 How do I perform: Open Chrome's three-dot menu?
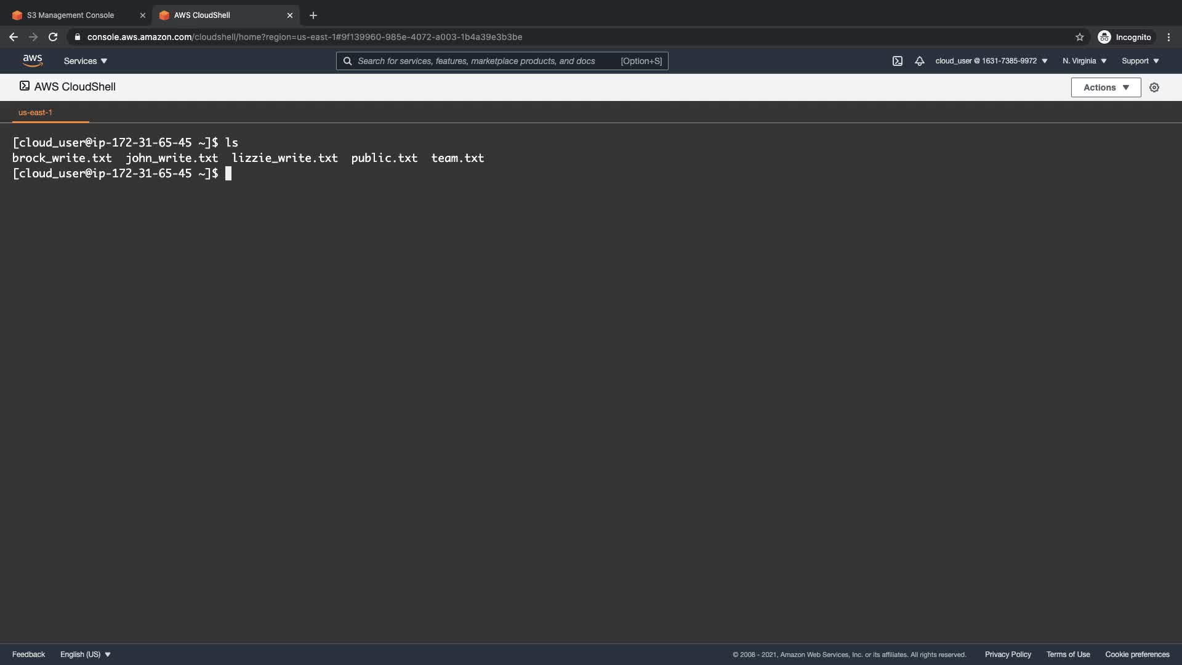(x=1168, y=37)
